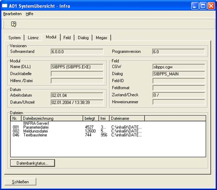This screenshot has height=190, width=217.
Task: Open the Dialog tab
Action: click(x=83, y=38)
